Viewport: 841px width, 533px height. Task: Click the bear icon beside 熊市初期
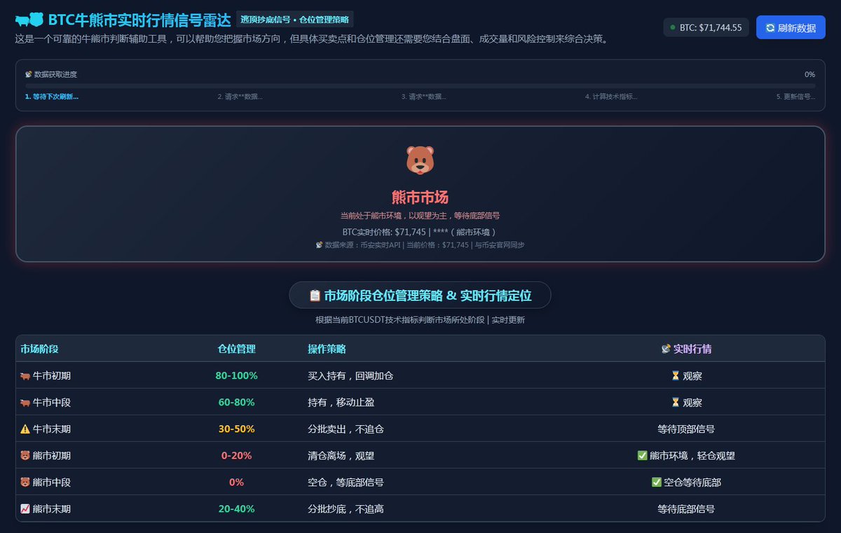pos(25,456)
